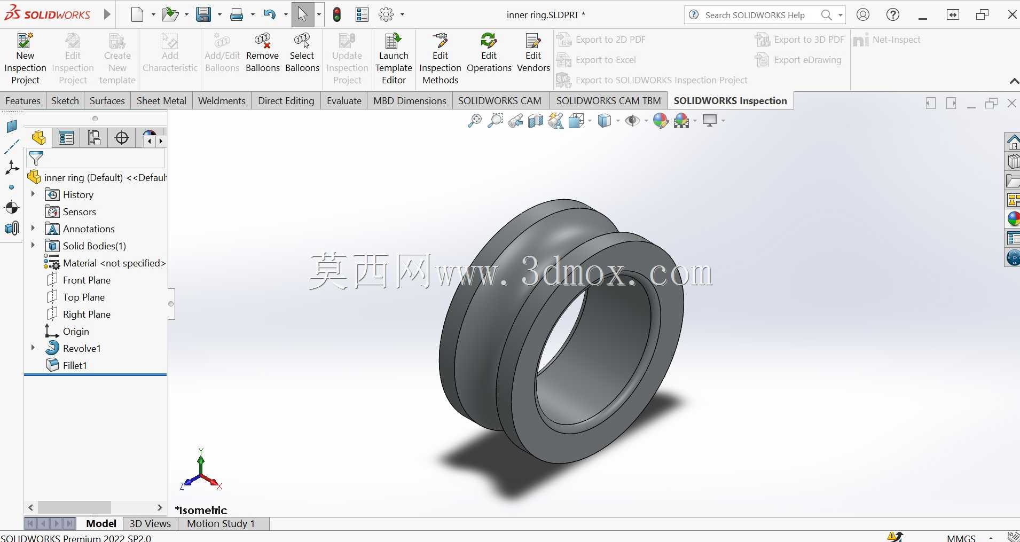Viewport: 1020px width, 542px height.
Task: Click Remove Balloons tool
Action: [263, 53]
